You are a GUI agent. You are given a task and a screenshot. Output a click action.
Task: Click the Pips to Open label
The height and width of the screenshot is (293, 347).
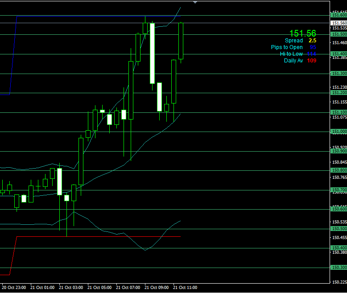(x=287, y=47)
